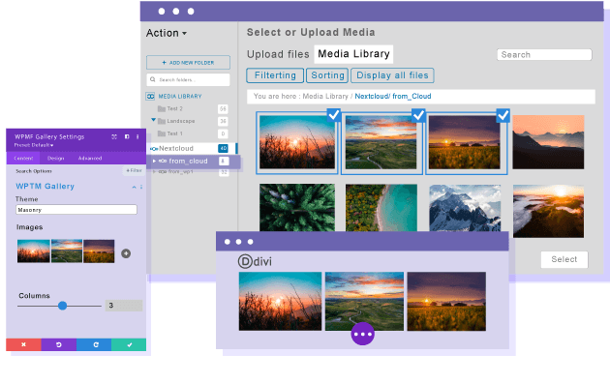The height and width of the screenshot is (384, 610).
Task: Select the snowy mountain peak thumbnail
Action: point(465,208)
